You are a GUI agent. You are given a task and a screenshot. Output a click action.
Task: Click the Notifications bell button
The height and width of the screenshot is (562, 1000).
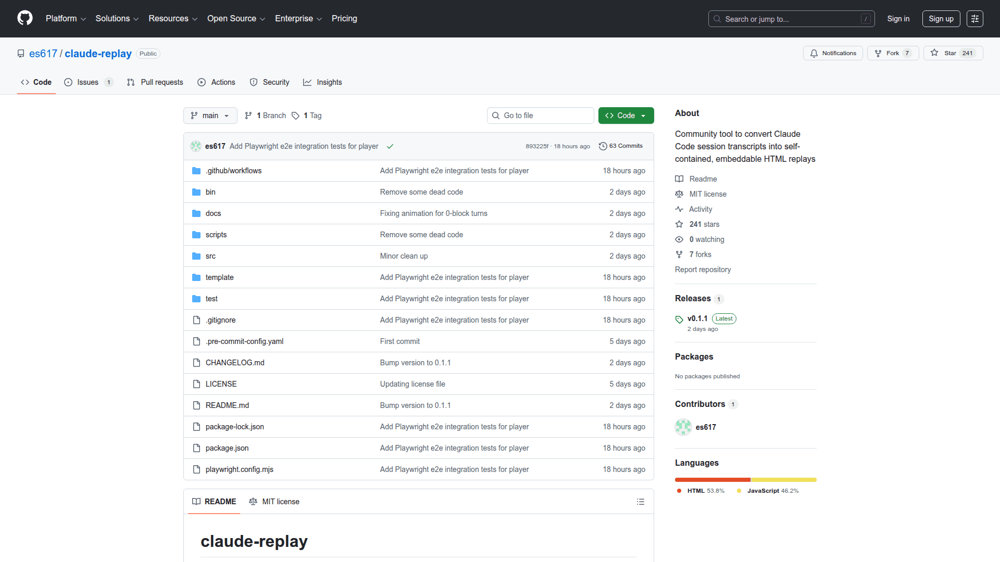(x=833, y=53)
